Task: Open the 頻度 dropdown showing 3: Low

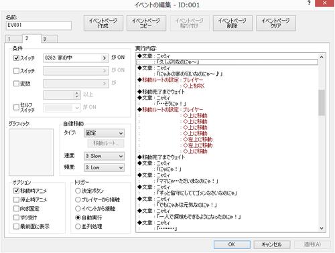Action: pos(104,167)
